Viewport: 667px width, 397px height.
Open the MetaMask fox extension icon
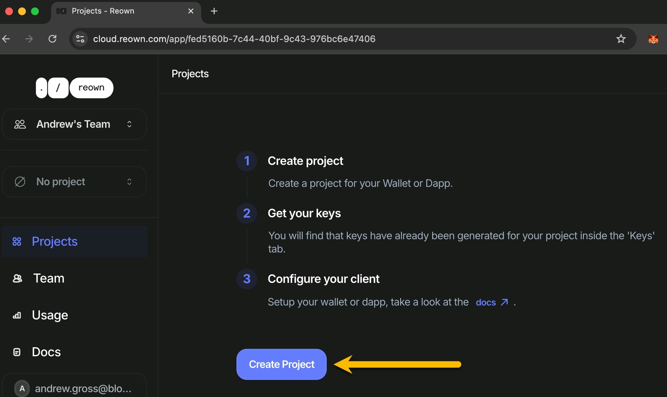coord(653,39)
